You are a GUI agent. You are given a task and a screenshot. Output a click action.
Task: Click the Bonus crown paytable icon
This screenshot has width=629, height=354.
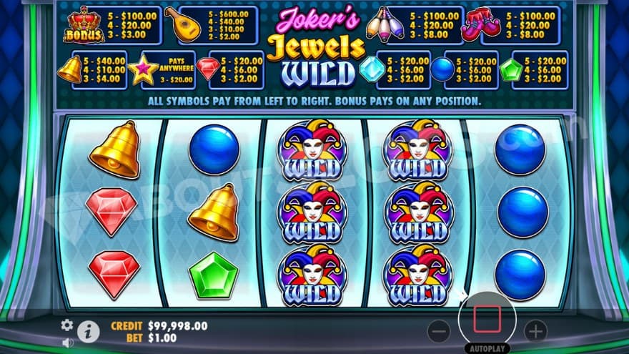pyautogui.click(x=84, y=25)
